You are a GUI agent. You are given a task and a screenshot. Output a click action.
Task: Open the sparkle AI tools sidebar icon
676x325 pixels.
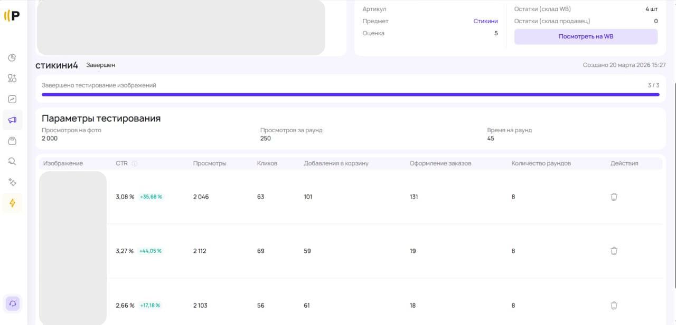pos(12,182)
